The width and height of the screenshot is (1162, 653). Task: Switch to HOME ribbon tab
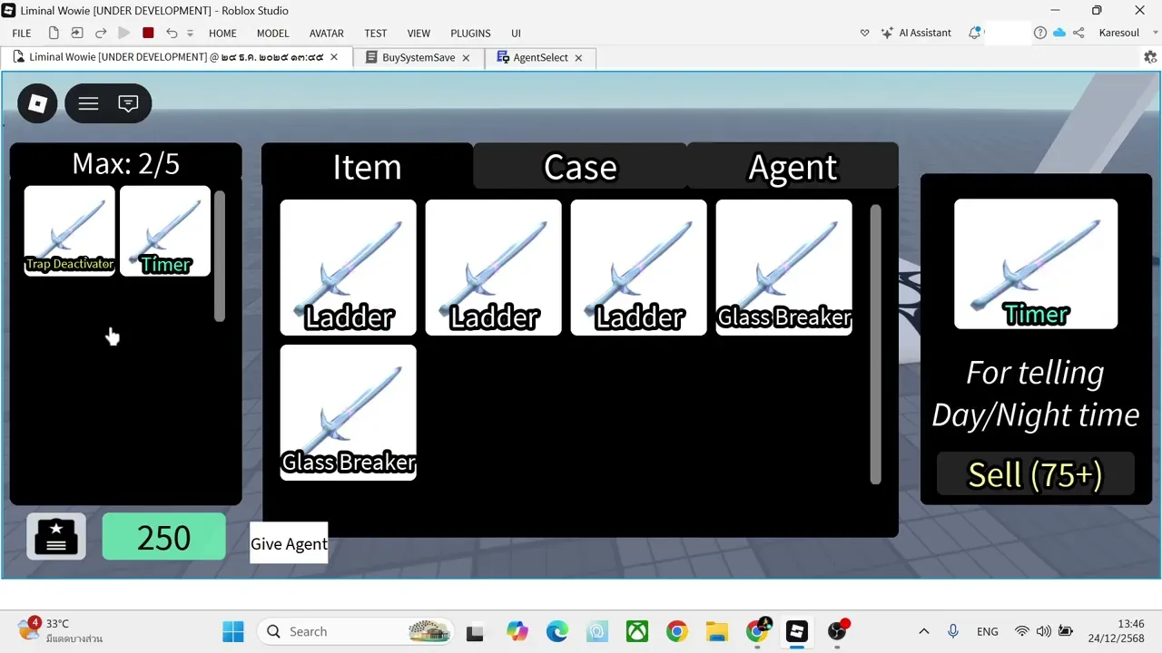pos(222,33)
